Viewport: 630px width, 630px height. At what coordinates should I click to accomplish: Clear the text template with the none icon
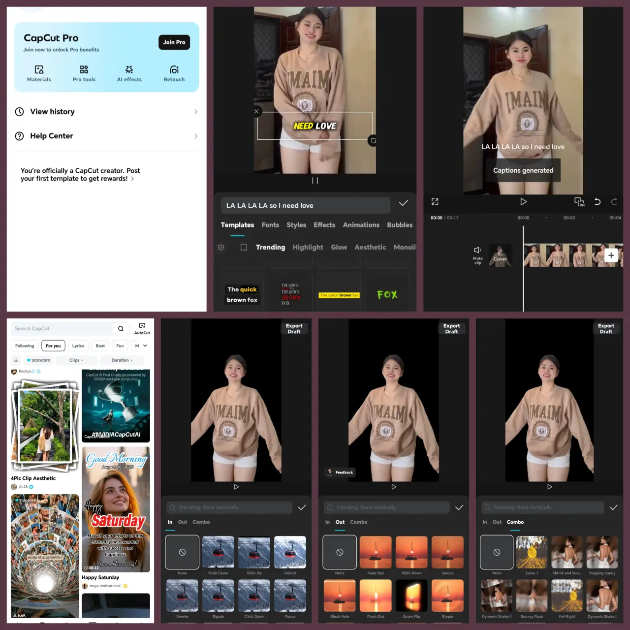click(x=221, y=248)
